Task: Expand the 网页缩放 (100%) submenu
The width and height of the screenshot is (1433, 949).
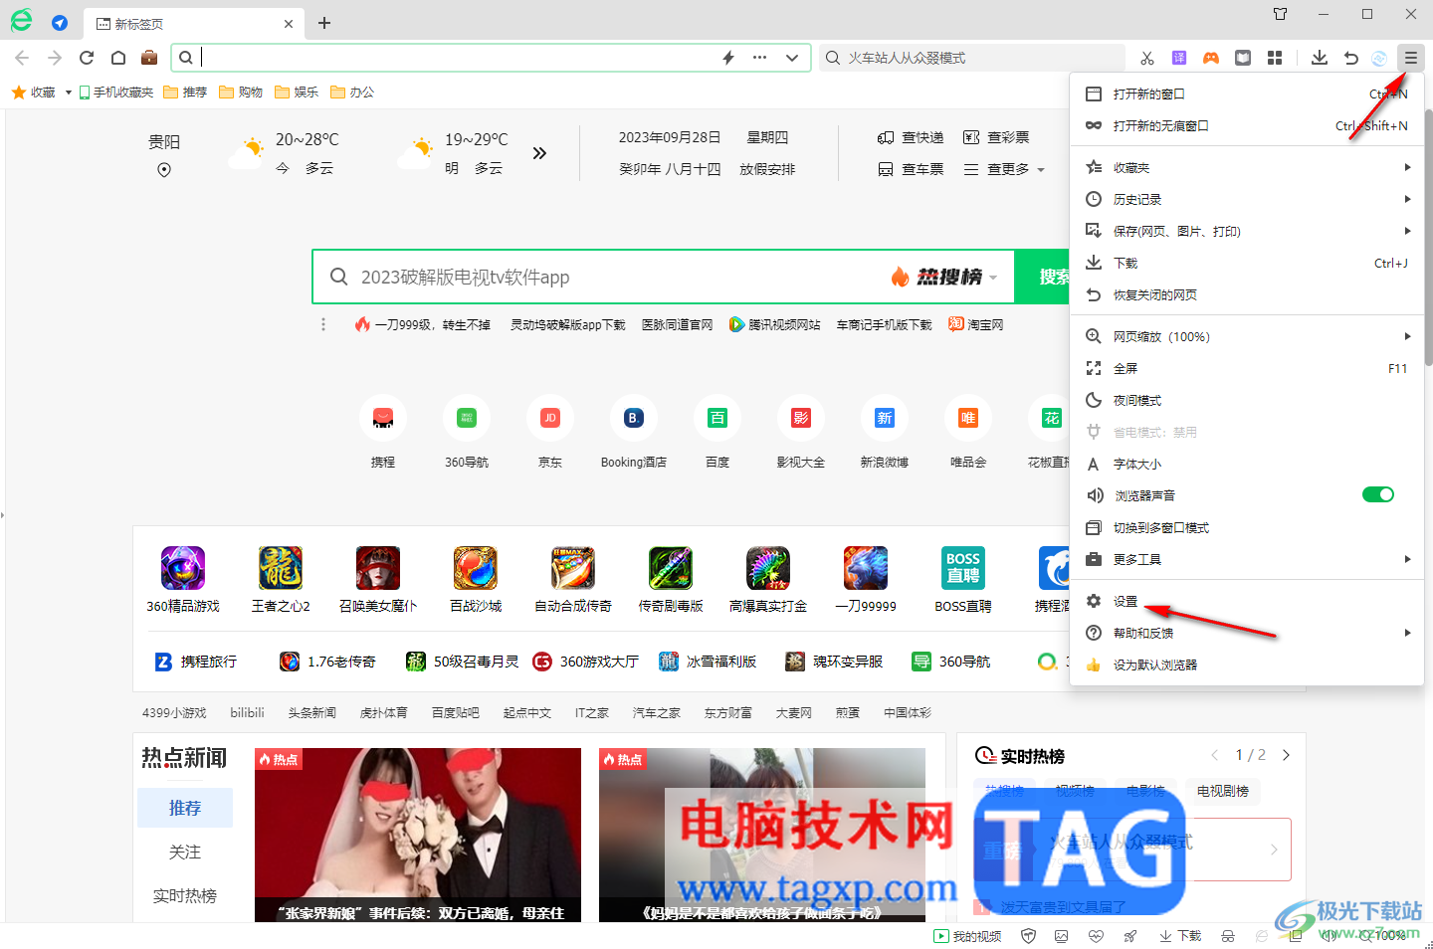Action: [x=1407, y=336]
